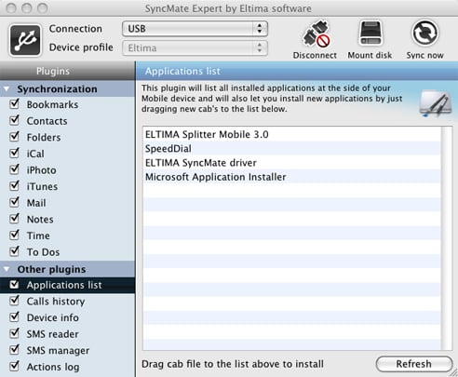Select the Bookmarks plugin label
Image resolution: width=458 pixels, height=377 pixels.
(x=52, y=104)
